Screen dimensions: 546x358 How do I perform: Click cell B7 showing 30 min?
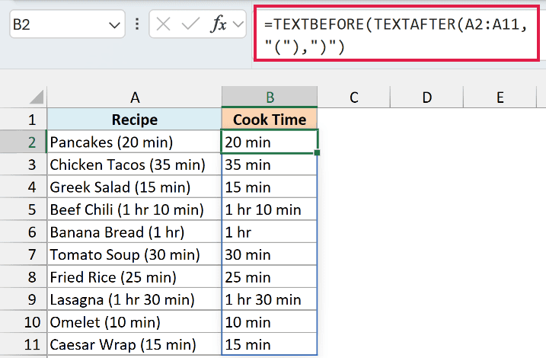tap(270, 254)
